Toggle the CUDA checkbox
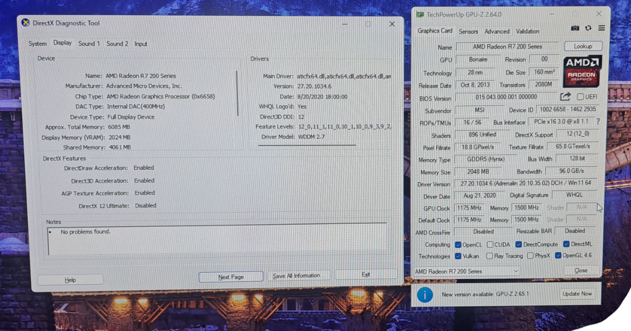Screen dimensions: 631x331 (490, 245)
